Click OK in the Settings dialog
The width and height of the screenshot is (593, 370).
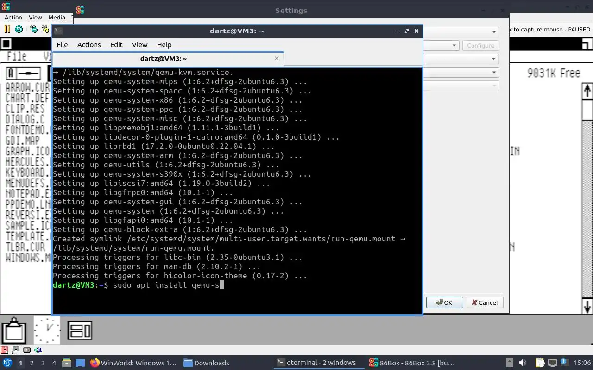point(444,302)
